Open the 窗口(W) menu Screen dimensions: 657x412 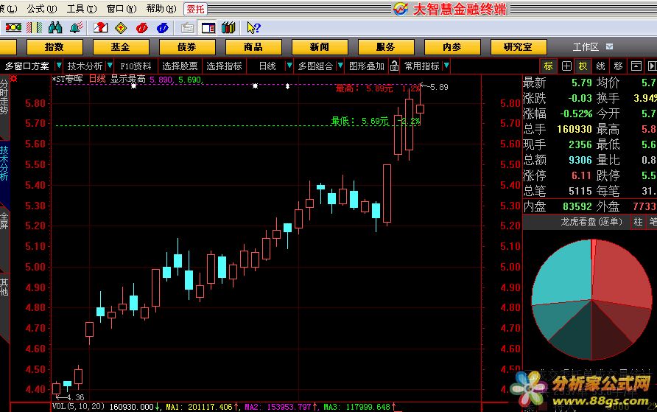tap(122, 9)
